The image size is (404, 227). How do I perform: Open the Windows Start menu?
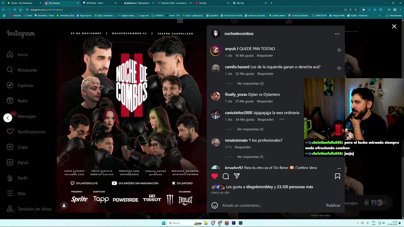163,223
